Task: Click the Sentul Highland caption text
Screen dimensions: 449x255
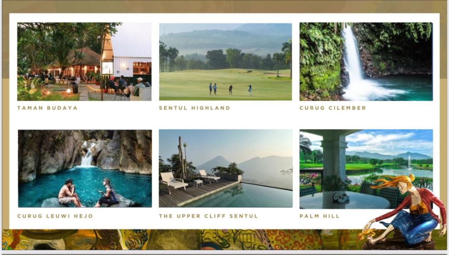Action: pos(195,108)
